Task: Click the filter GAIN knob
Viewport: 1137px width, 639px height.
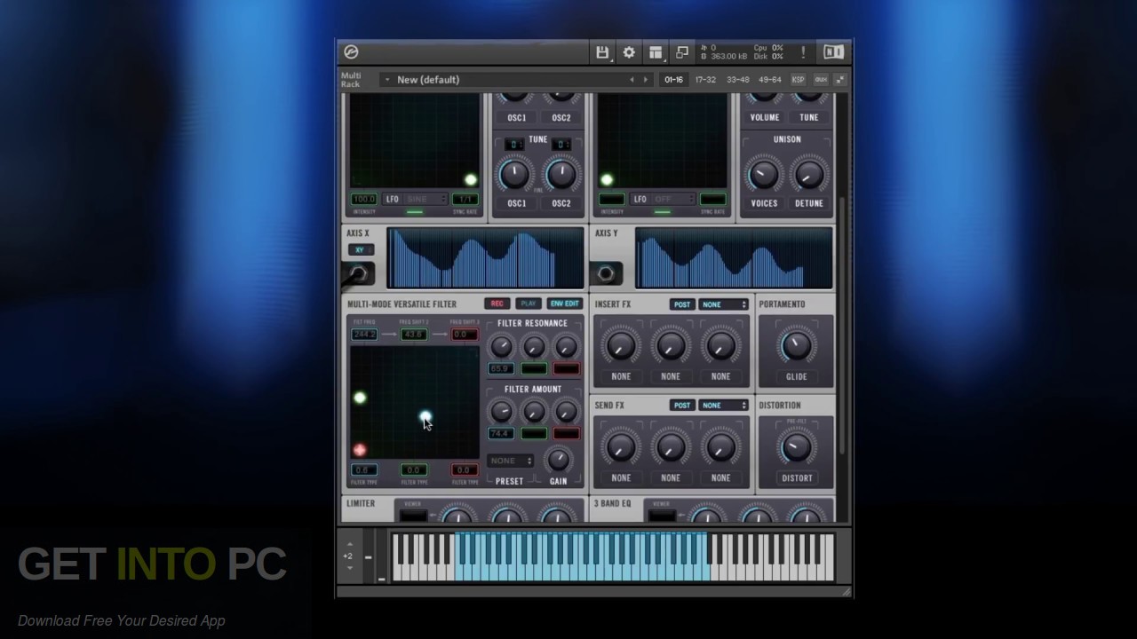Action: [x=558, y=459]
